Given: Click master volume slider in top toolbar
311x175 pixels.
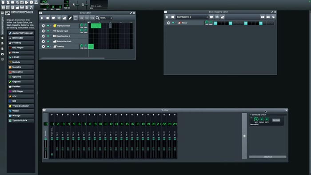Looking at the screenshot, I should click(x=77, y=5).
